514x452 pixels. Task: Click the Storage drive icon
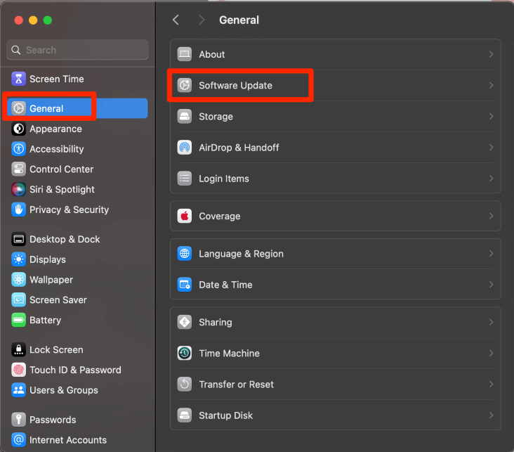point(185,117)
